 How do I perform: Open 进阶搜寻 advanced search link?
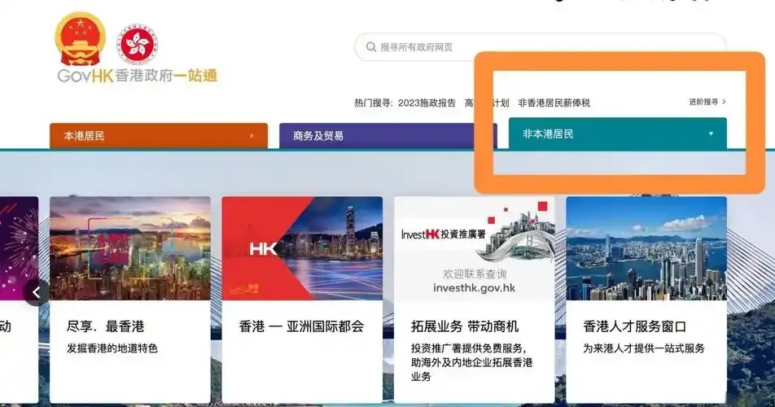click(x=707, y=102)
